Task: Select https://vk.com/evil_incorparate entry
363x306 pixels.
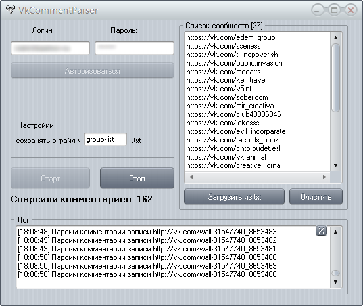Action: (236, 131)
